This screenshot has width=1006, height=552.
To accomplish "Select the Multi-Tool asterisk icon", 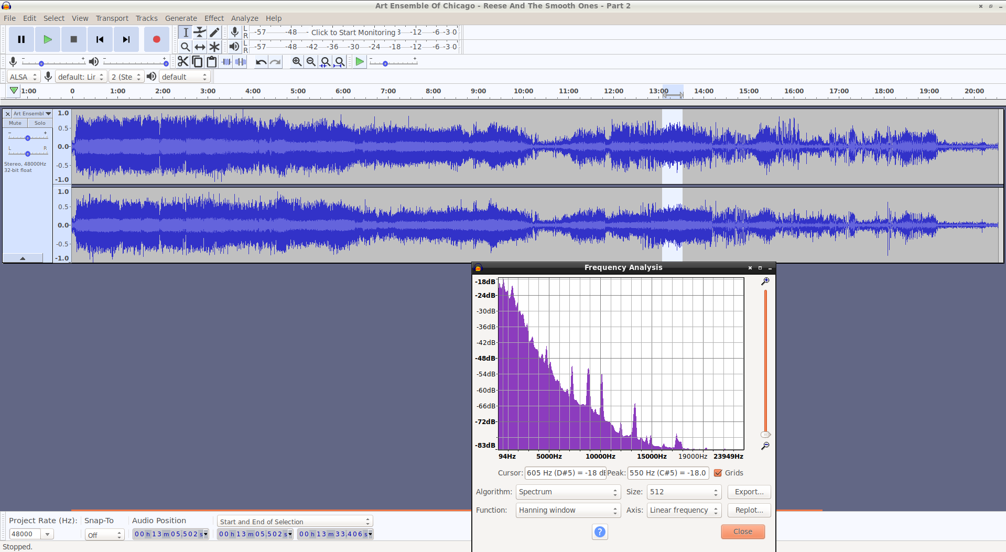I will (214, 47).
